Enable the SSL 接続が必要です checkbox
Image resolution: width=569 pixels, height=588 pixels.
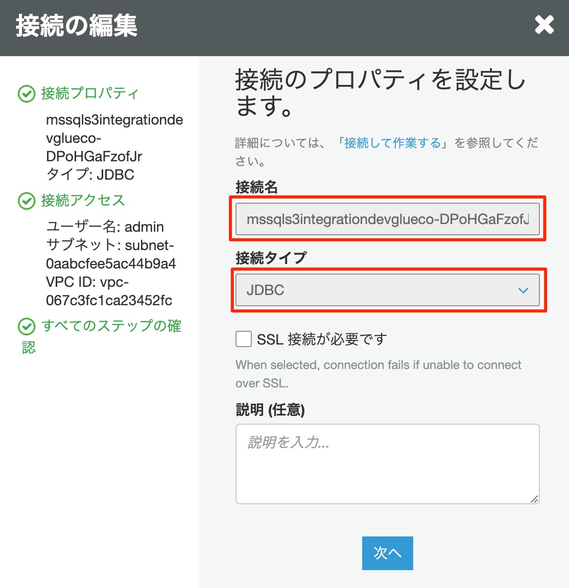(x=244, y=339)
